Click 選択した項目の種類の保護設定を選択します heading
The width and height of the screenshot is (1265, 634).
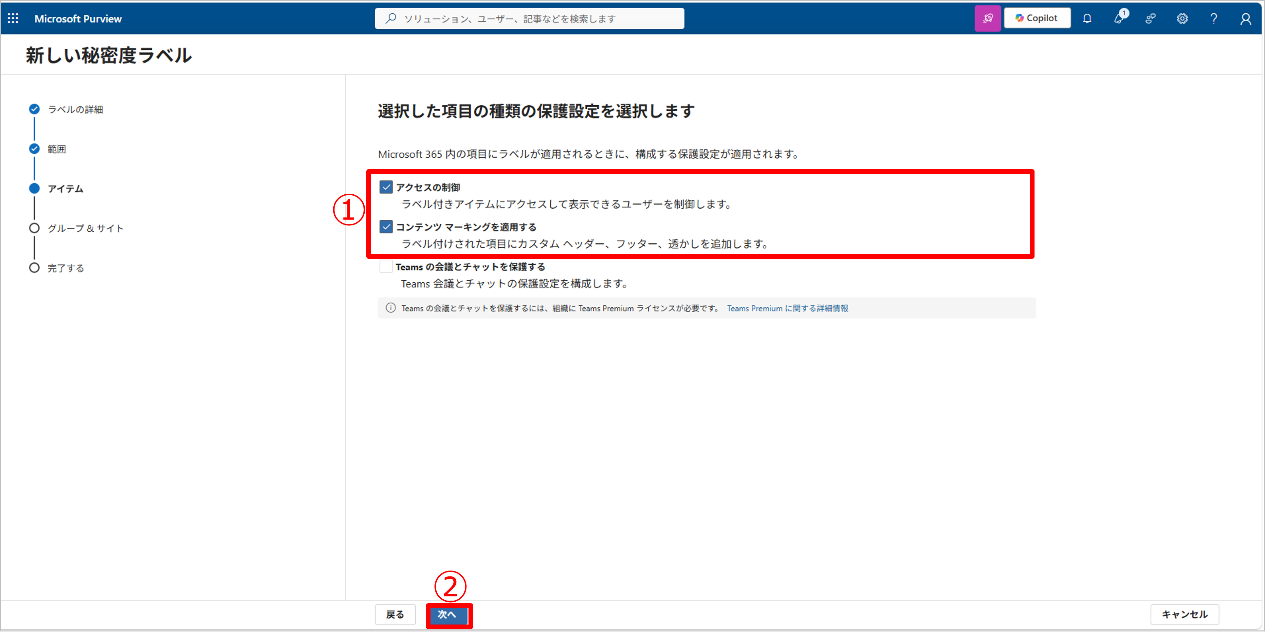(536, 111)
